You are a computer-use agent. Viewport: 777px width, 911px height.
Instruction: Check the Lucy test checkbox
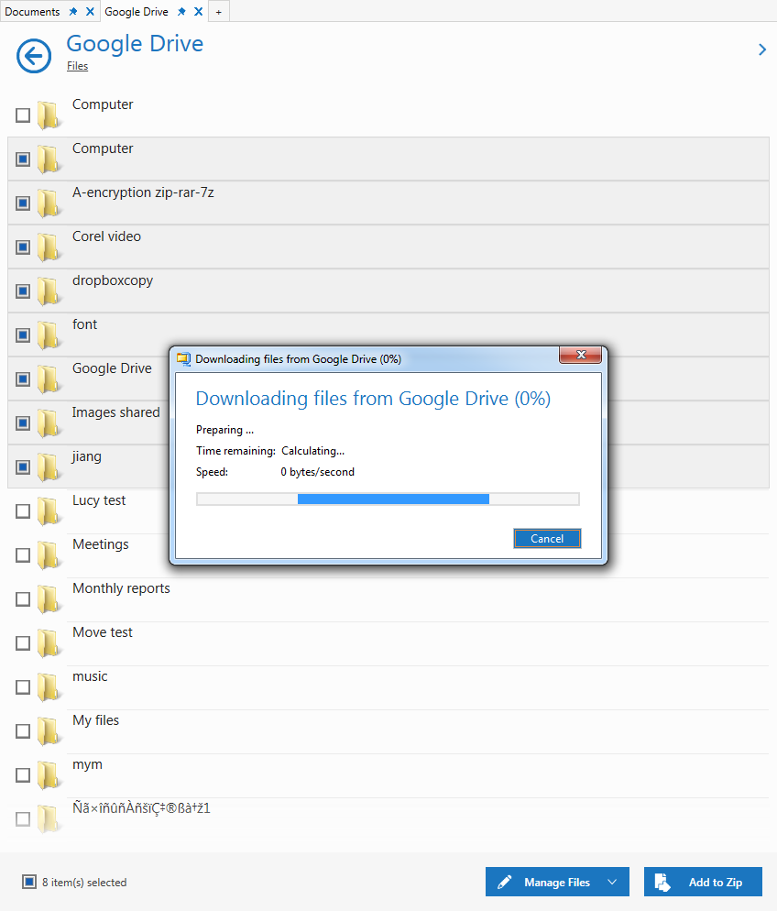pyautogui.click(x=23, y=511)
